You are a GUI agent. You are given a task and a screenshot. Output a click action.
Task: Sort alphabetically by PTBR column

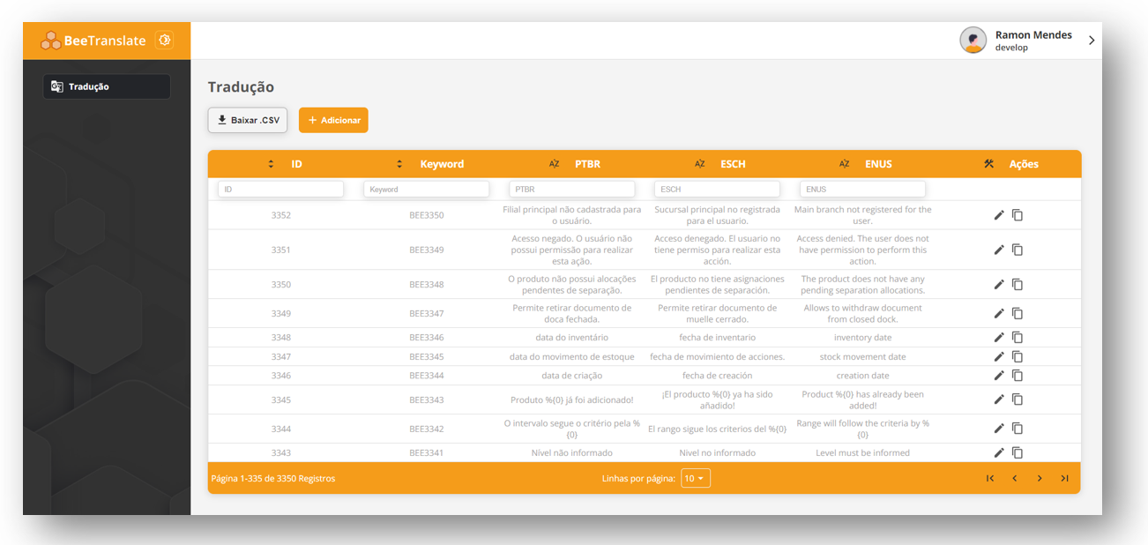(555, 164)
